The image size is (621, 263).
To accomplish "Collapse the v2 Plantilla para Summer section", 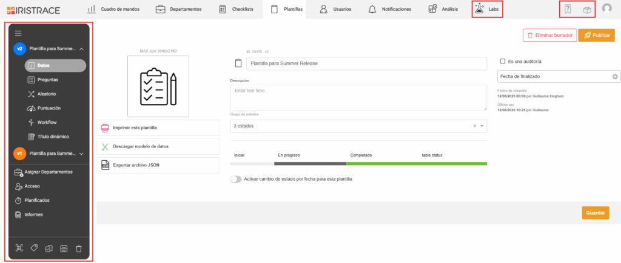I will [81, 48].
